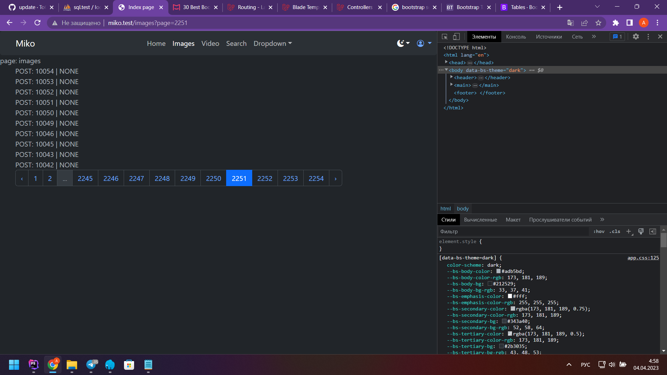Bookmark this page with star icon
The width and height of the screenshot is (667, 375).
point(598,23)
